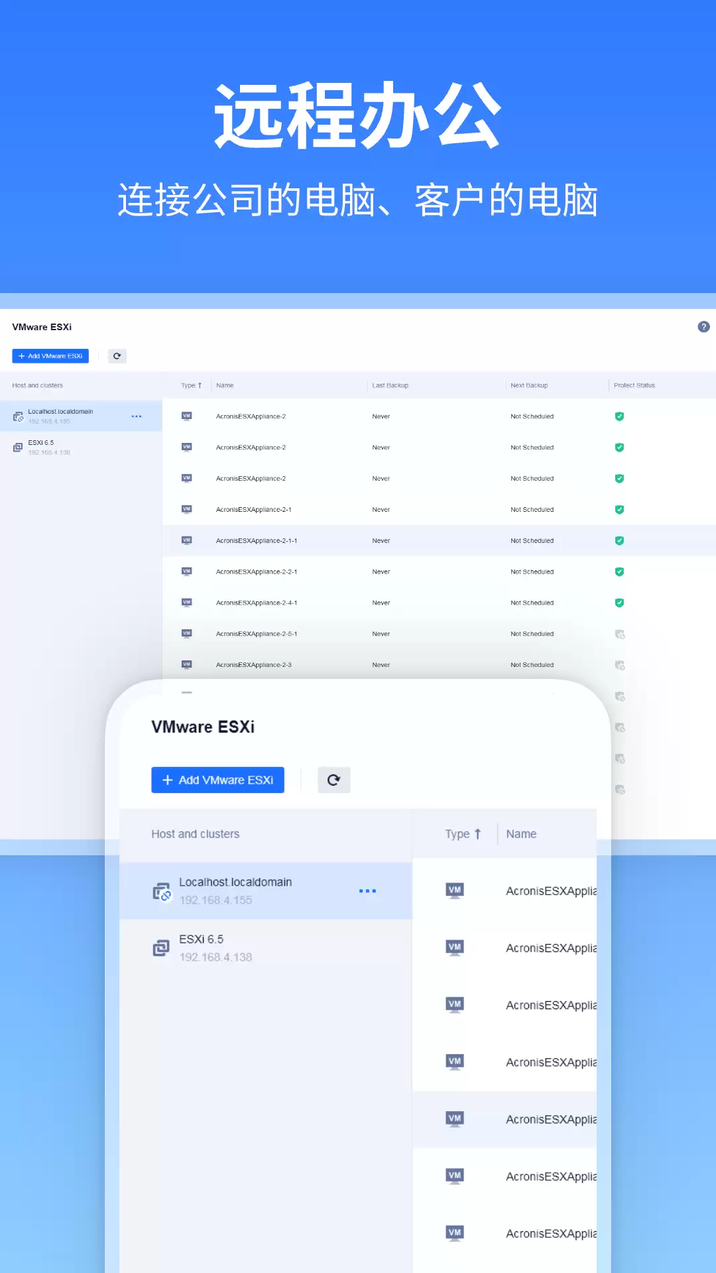716x1273 pixels.
Task: Click VM icon of AcronisESXAppliance-2-1-1 row
Action: click(x=187, y=540)
